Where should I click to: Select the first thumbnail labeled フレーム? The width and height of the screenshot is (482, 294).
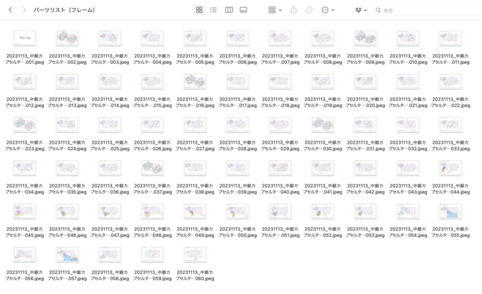(25, 39)
